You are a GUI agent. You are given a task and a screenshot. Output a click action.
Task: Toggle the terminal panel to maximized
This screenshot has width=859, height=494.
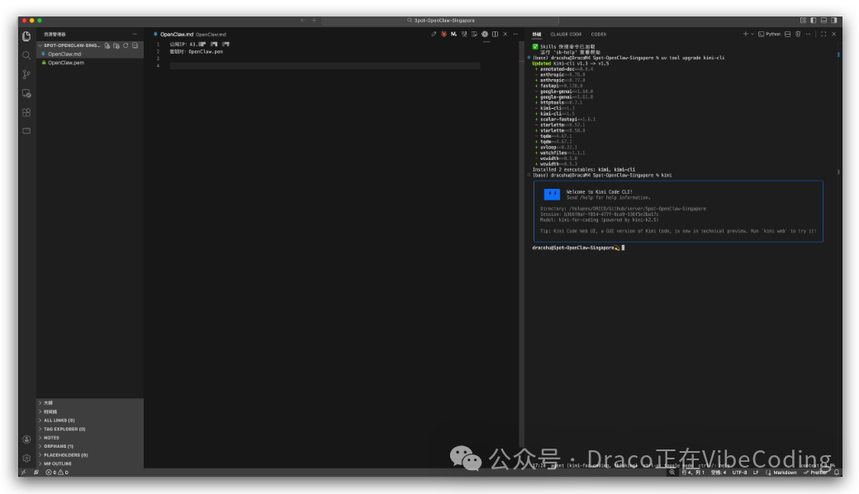pos(823,34)
